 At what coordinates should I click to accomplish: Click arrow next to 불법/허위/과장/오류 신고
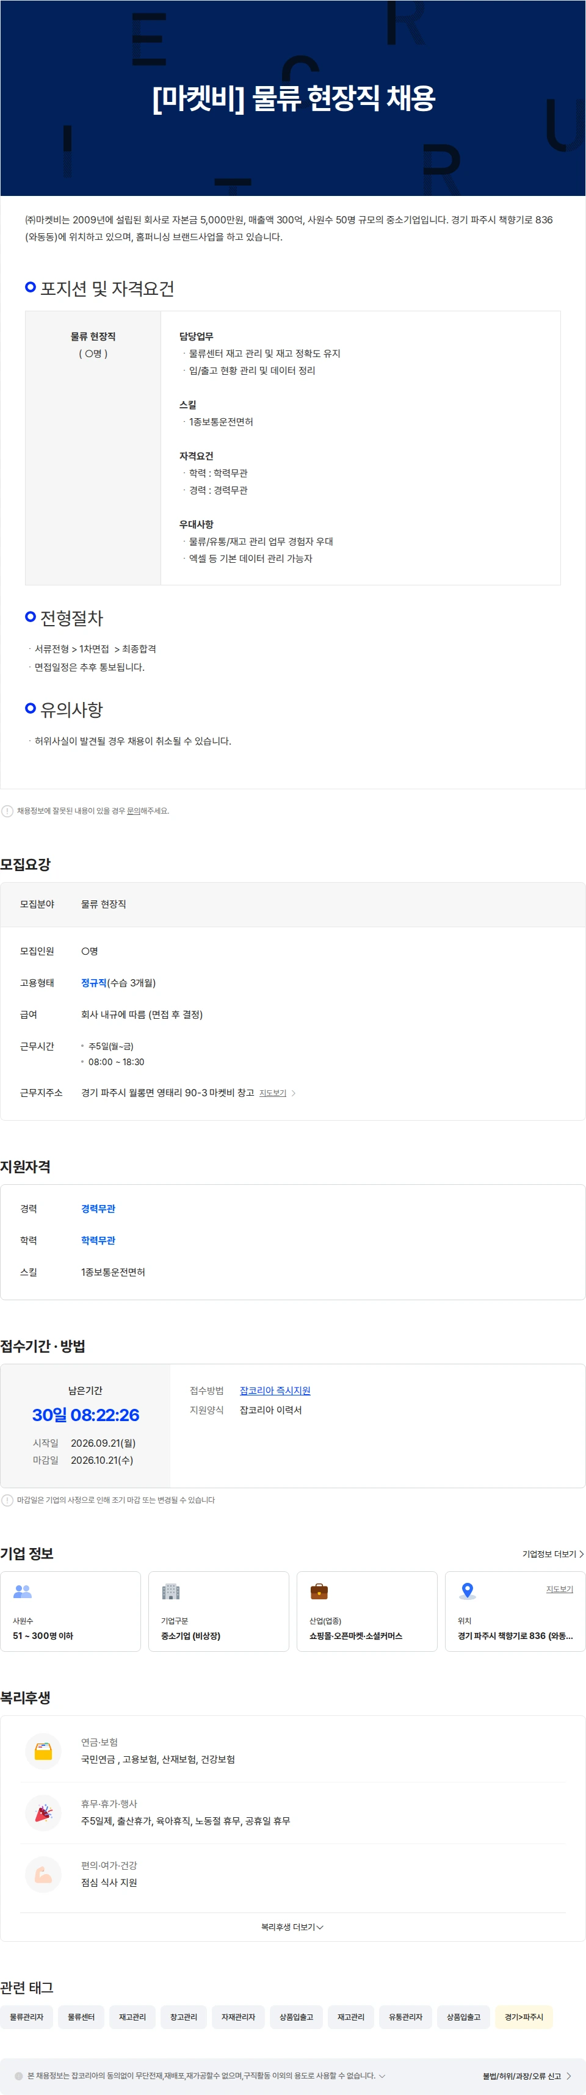tap(569, 2075)
